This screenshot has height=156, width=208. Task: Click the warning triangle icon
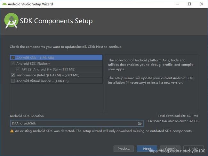(x=12, y=131)
